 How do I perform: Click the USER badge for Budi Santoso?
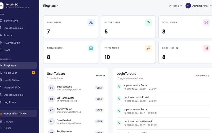[x=99, y=88]
